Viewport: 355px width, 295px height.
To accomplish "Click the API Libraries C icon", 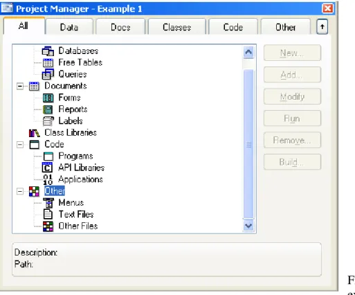I will coord(47,168).
